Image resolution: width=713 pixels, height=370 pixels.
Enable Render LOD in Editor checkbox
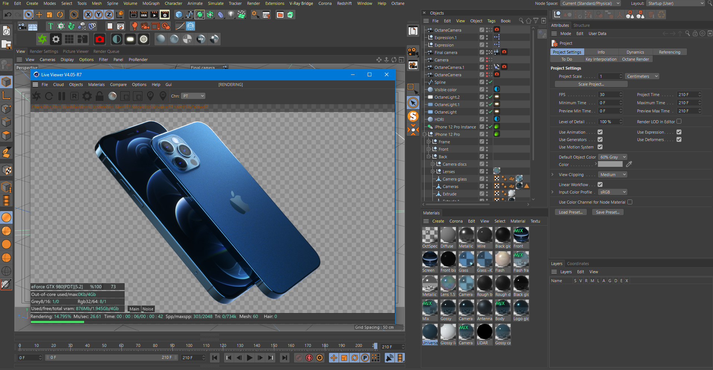(x=679, y=121)
